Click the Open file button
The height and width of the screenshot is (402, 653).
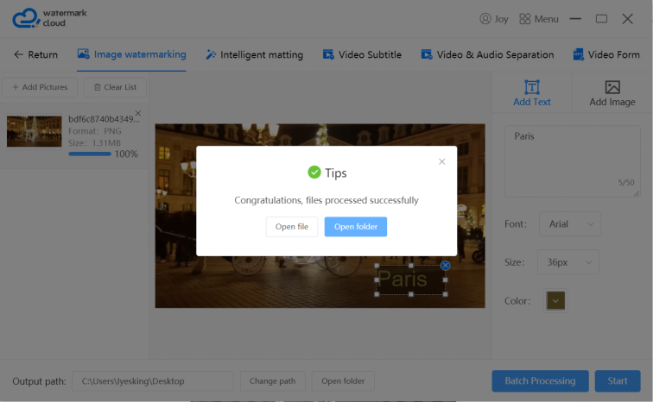point(292,227)
